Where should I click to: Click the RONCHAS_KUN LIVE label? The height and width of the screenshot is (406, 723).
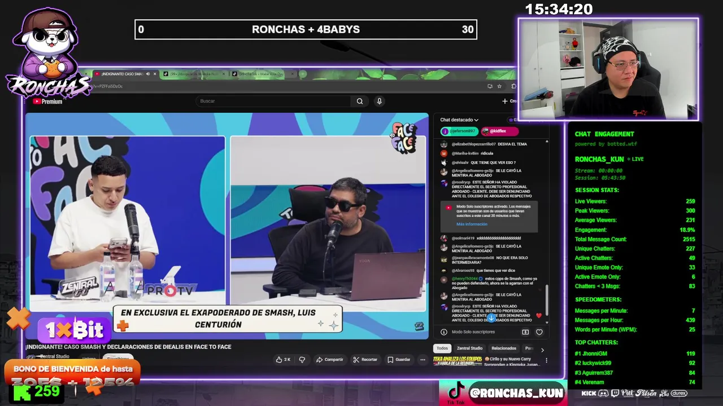tap(609, 160)
